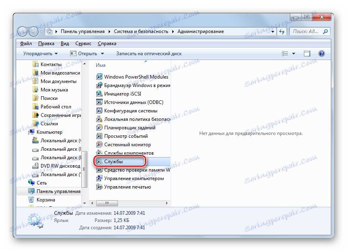Image resolution: width=347 pixels, height=251 pixels.
Task: Open recent pages dropdown beside navigation buttons
Action: coord(41,32)
